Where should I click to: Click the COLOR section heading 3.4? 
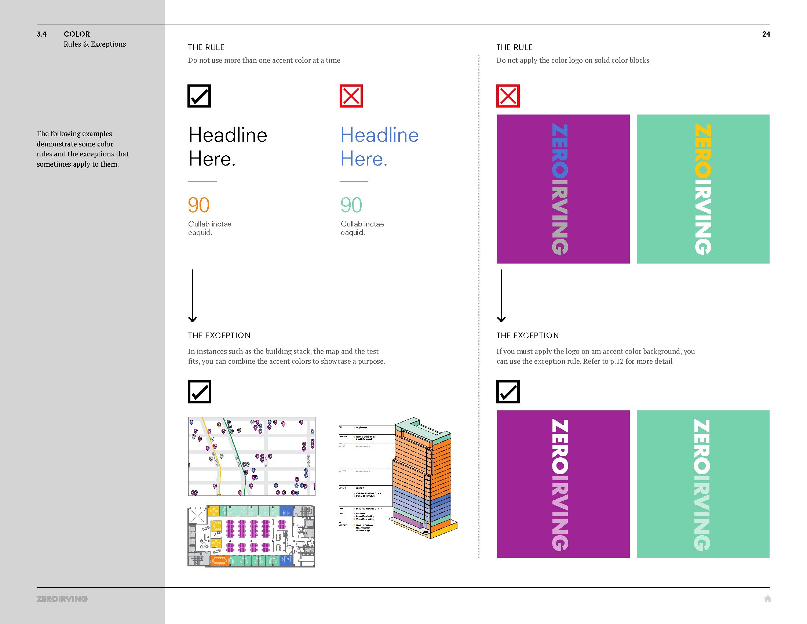pos(77,34)
